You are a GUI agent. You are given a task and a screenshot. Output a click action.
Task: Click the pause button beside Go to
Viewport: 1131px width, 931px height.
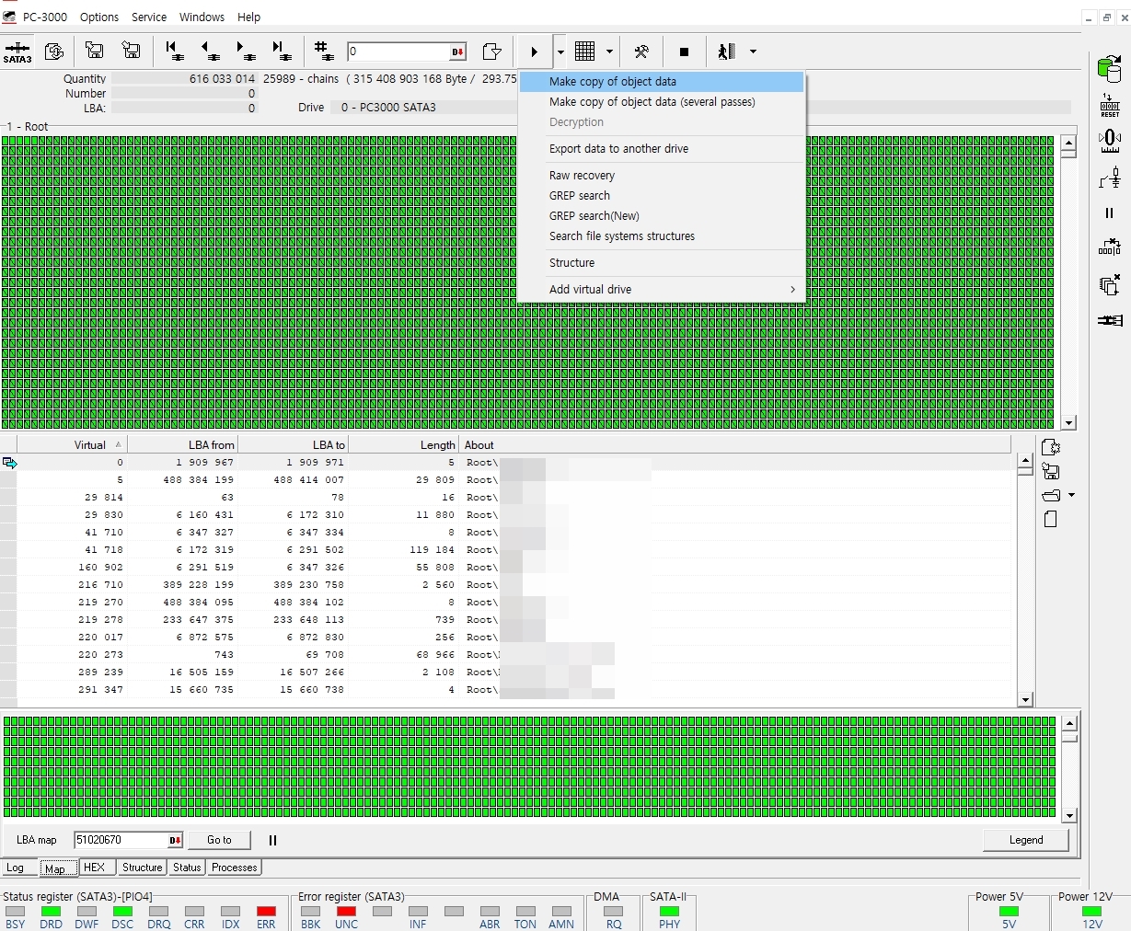(x=272, y=840)
